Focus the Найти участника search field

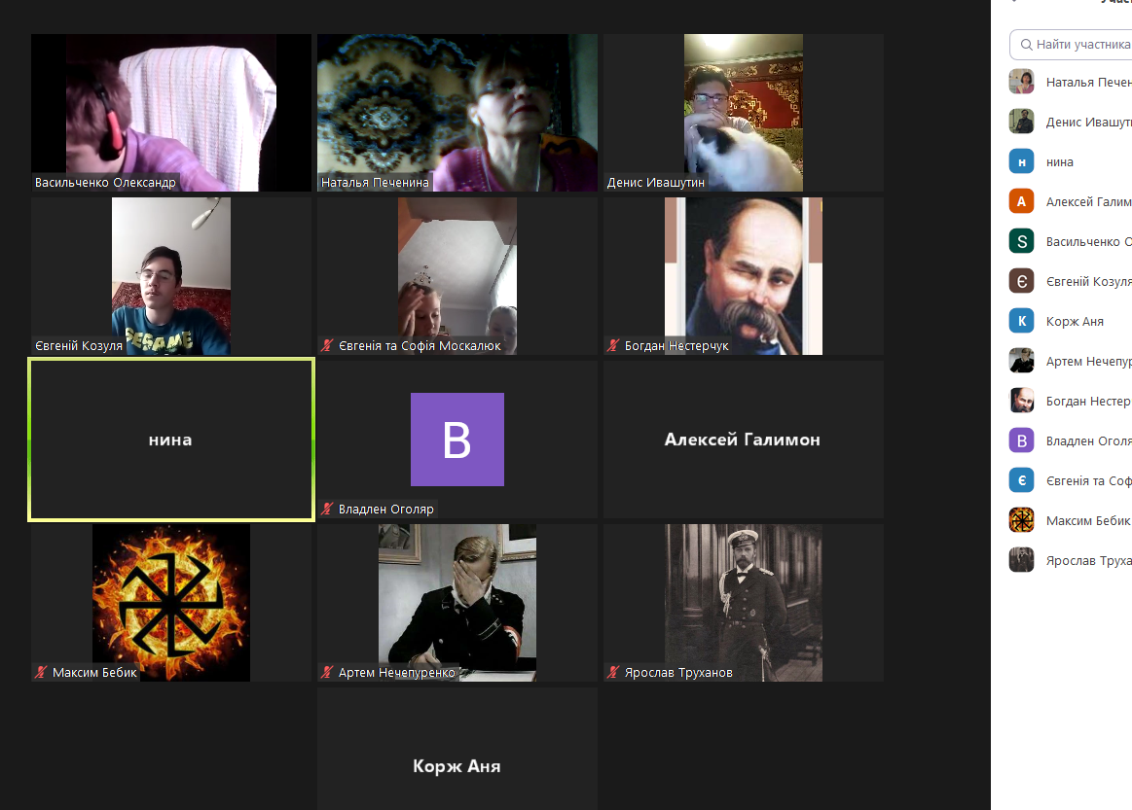(1071, 45)
